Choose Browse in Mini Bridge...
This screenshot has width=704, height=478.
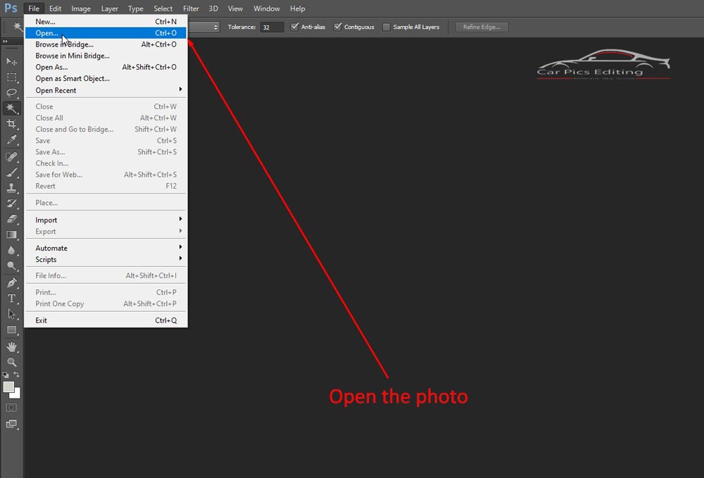[106, 56]
